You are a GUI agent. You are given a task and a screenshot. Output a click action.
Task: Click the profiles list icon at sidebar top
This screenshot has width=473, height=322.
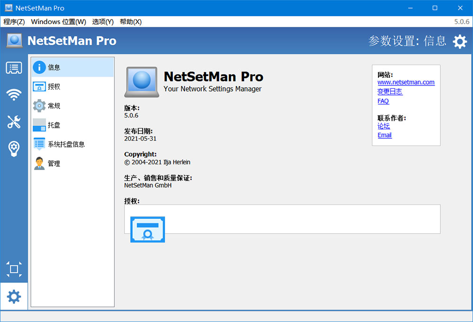[14, 68]
